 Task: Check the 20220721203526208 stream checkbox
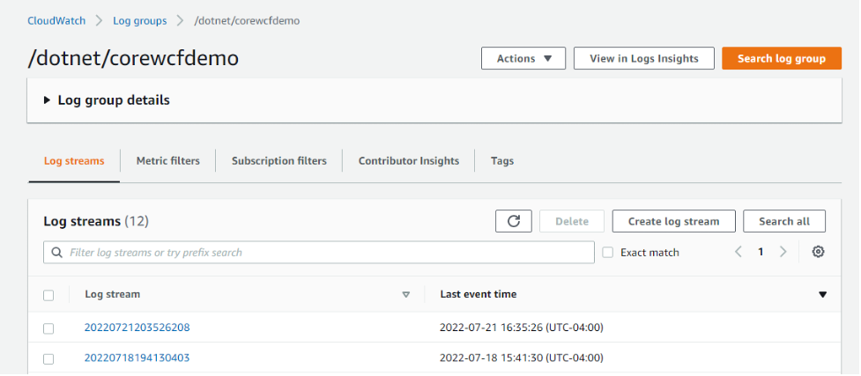pos(48,328)
